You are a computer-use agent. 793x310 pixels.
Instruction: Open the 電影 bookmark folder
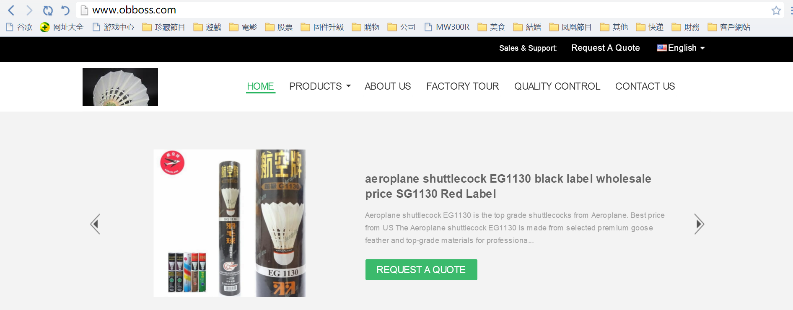click(x=243, y=27)
